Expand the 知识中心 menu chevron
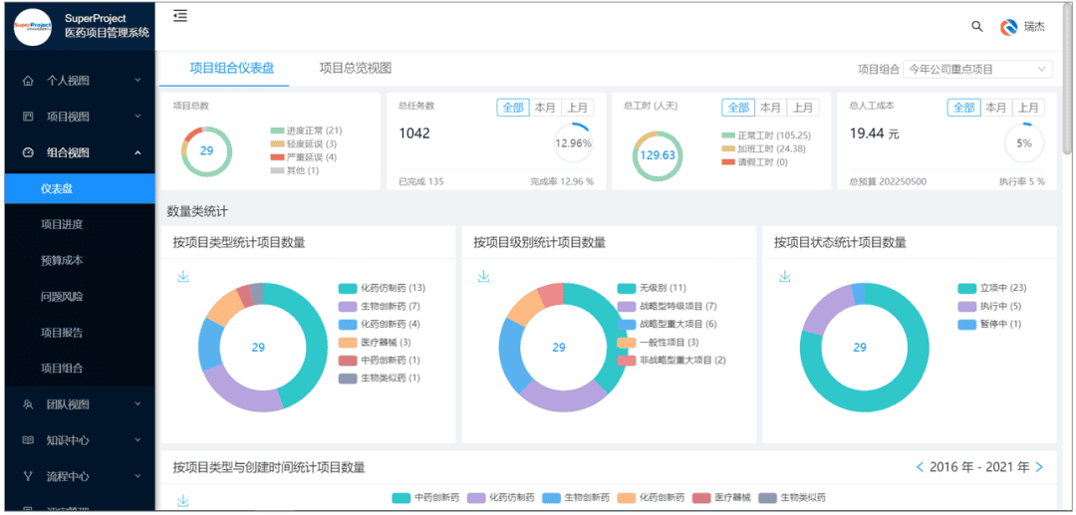Image resolution: width=1076 pixels, height=515 pixels. [137, 440]
